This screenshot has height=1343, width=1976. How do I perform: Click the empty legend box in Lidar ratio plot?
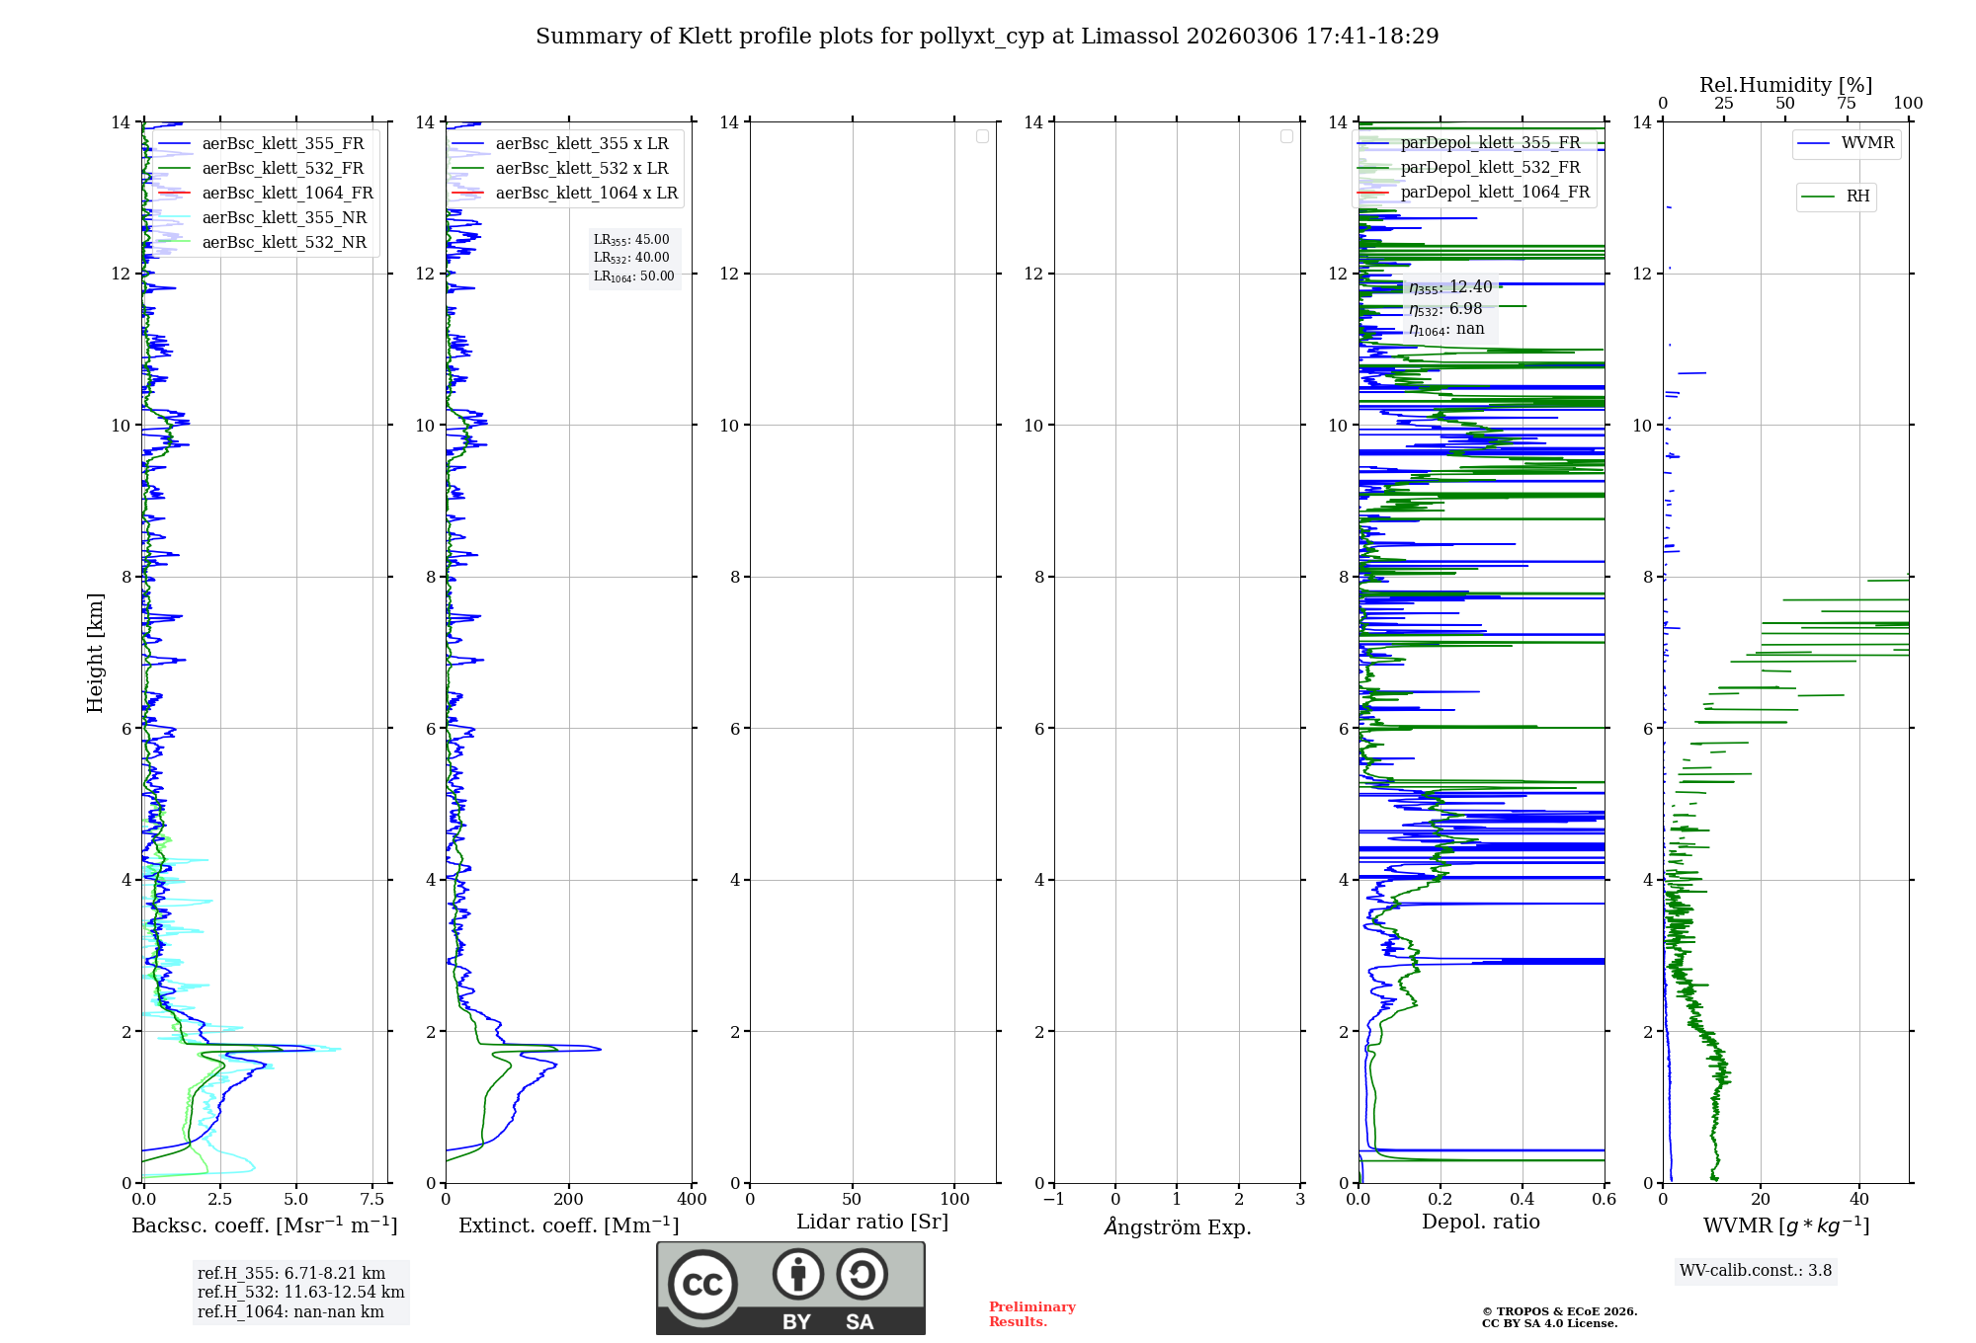(x=982, y=136)
